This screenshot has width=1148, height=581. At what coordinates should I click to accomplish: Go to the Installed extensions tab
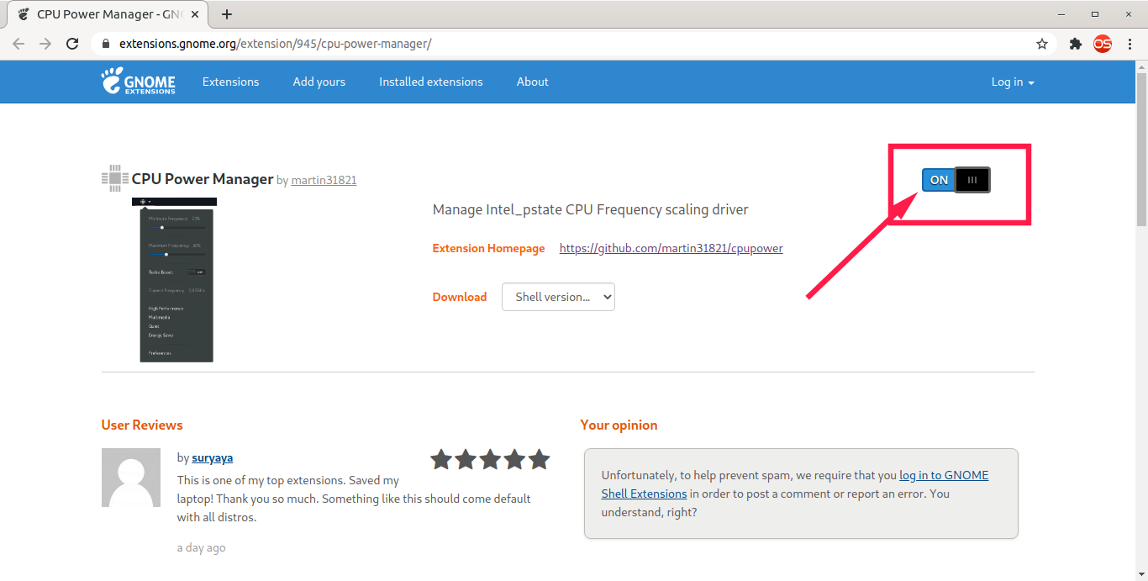click(430, 82)
